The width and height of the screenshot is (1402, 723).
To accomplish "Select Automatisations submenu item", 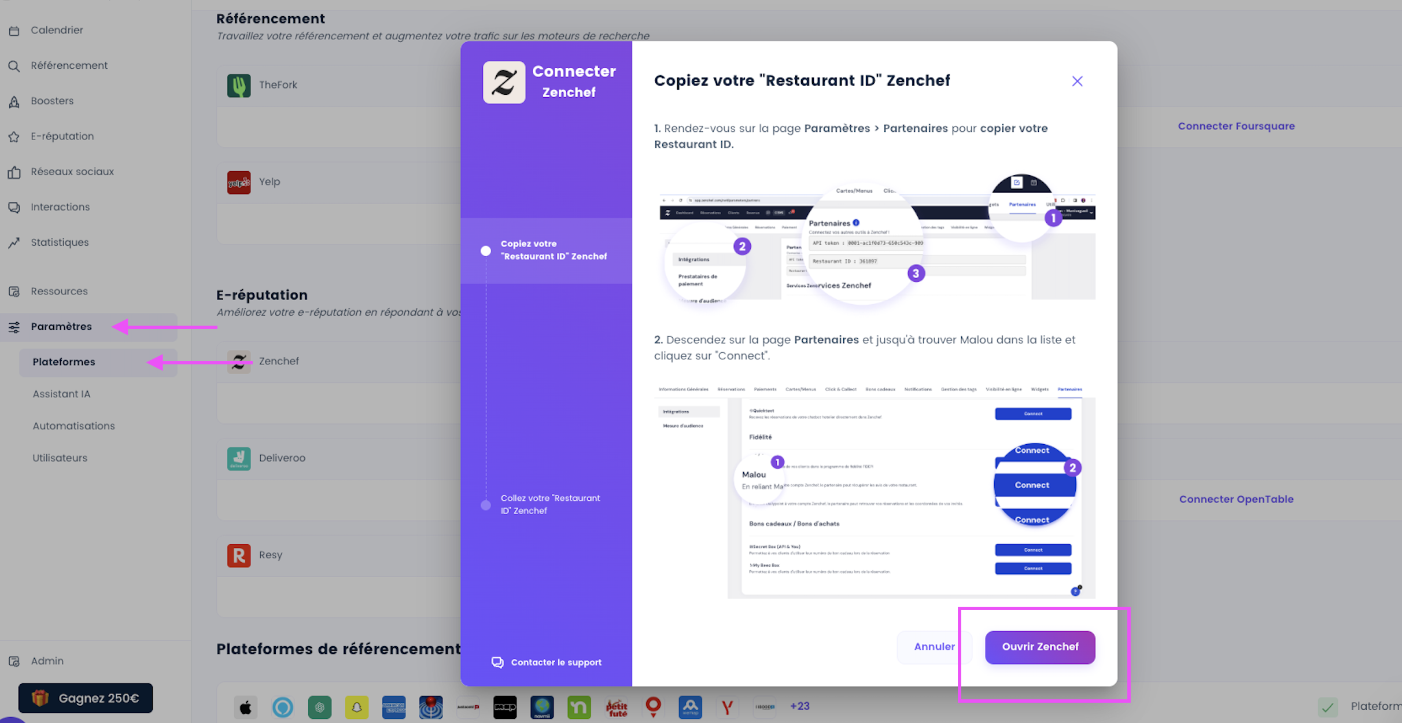I will (x=73, y=426).
